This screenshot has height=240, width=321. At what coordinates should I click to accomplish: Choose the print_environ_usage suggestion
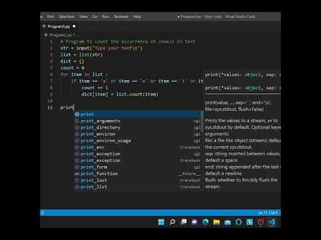point(138,141)
